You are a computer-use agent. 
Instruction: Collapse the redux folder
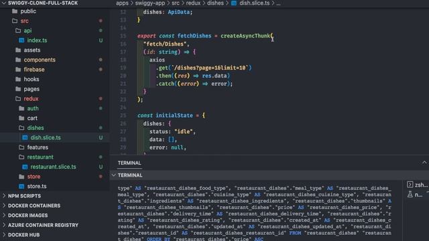click(x=31, y=98)
